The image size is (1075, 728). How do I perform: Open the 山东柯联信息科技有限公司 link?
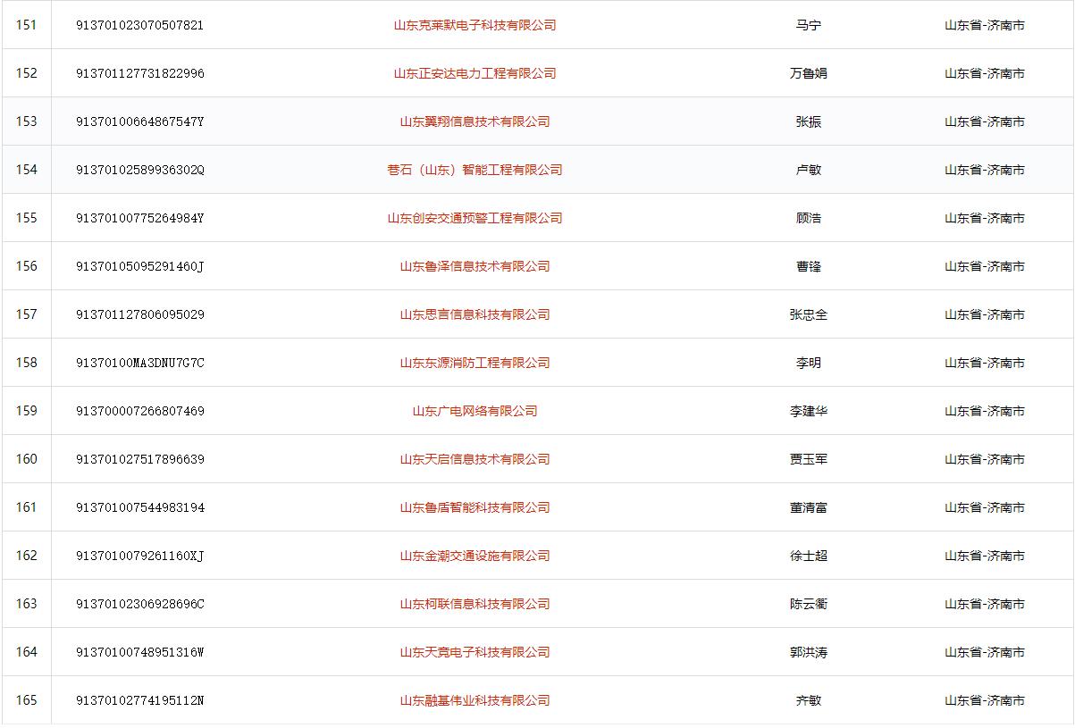475,604
